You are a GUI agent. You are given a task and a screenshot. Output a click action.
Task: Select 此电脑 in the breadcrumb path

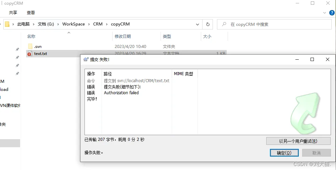23,24
